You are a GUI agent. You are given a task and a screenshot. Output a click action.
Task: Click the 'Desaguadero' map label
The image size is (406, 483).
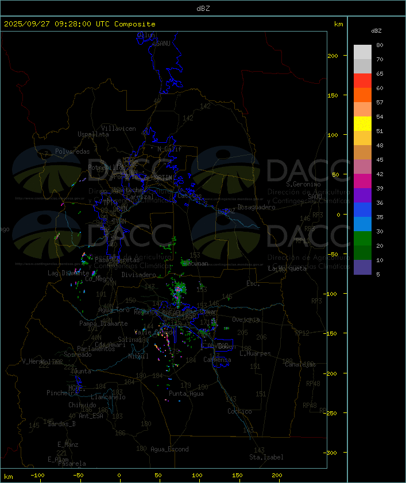coord(256,207)
